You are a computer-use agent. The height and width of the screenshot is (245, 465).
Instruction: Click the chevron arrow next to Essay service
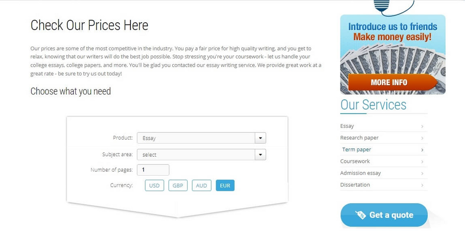(x=422, y=127)
